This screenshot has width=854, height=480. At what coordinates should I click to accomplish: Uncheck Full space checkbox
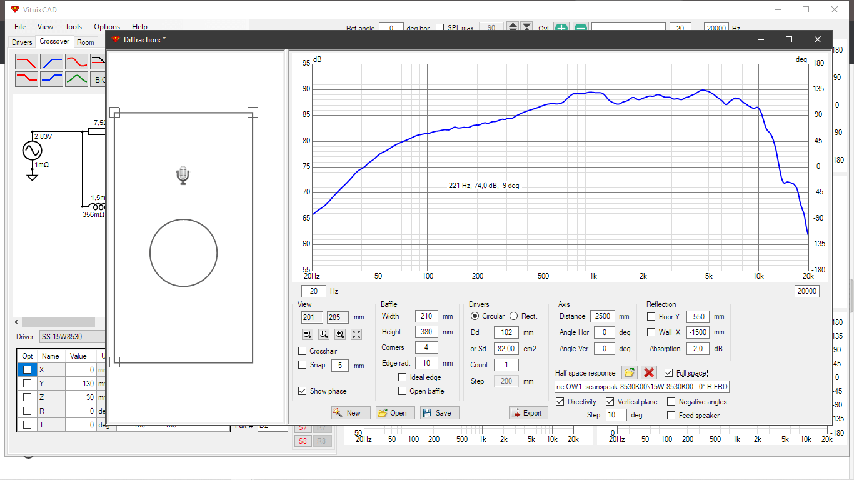pos(668,373)
